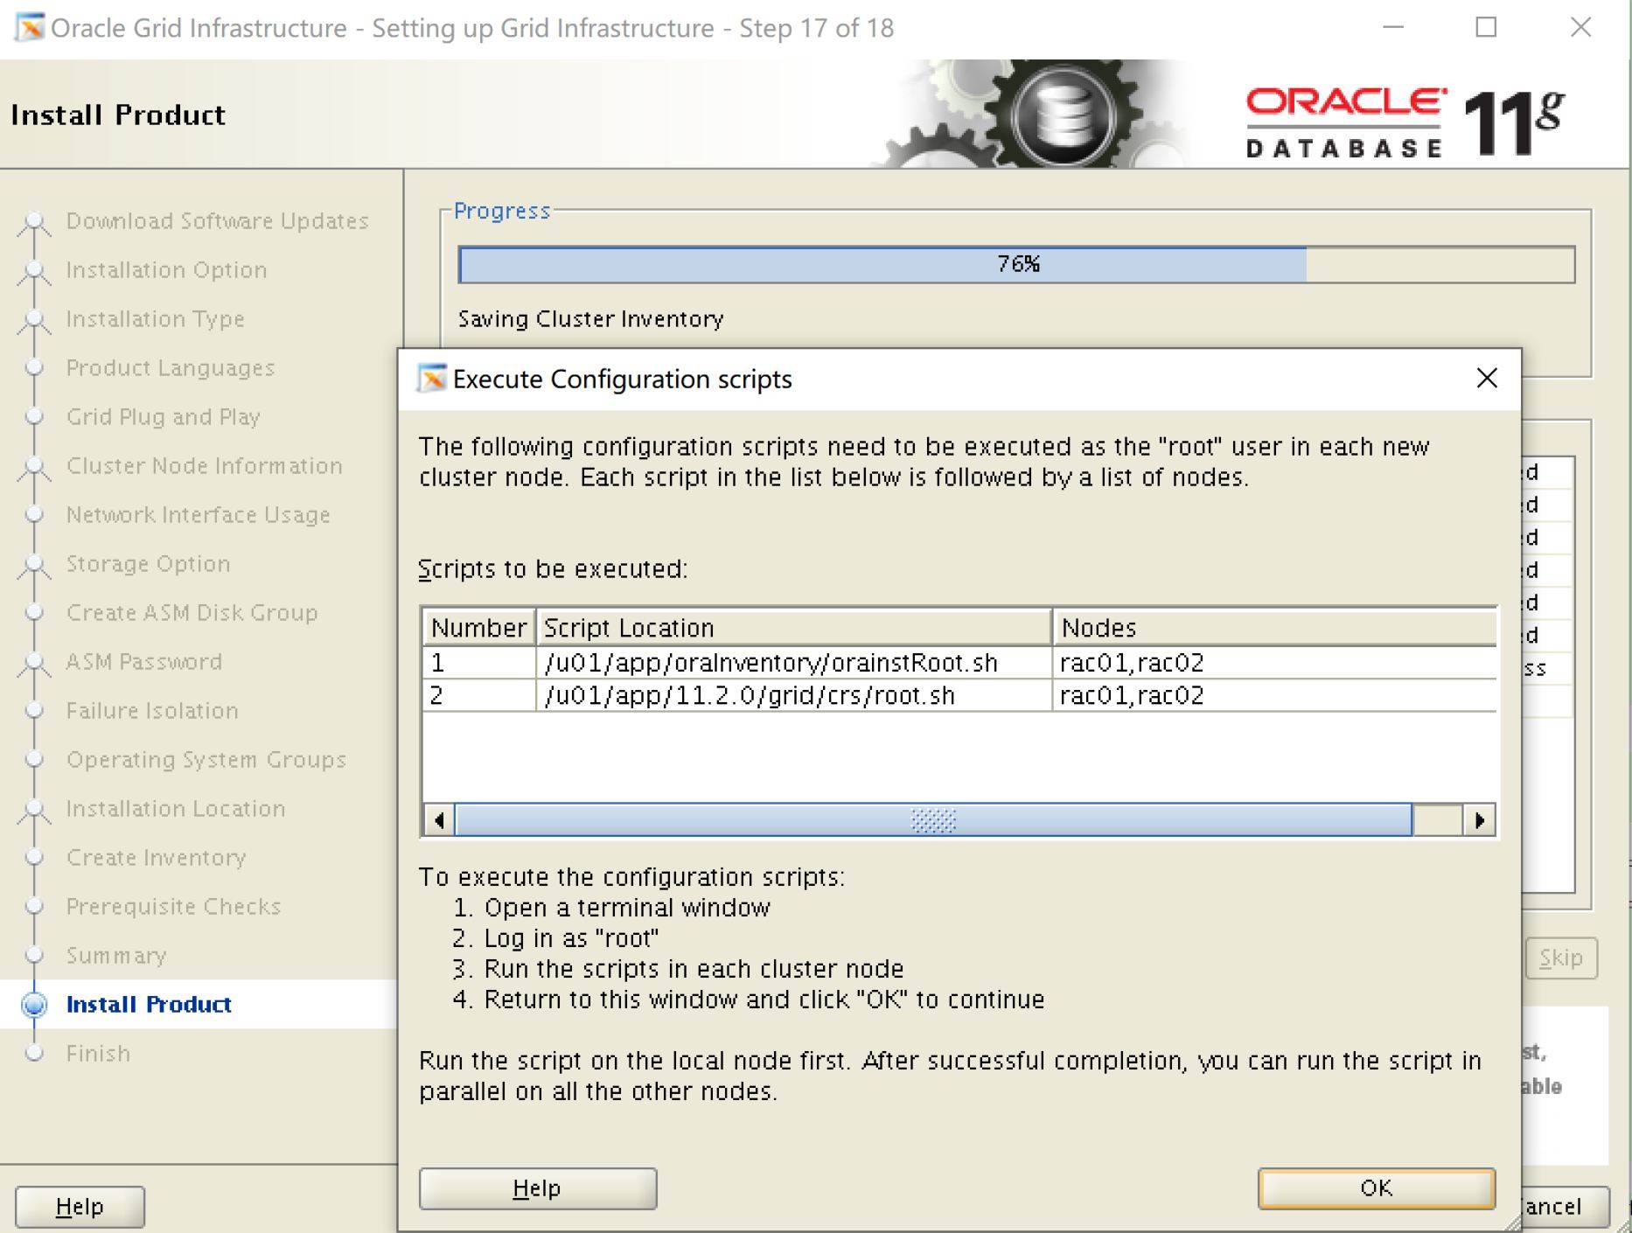Click the Oracle Database 11g logo
Image resolution: width=1632 pixels, height=1233 pixels.
[1405, 122]
